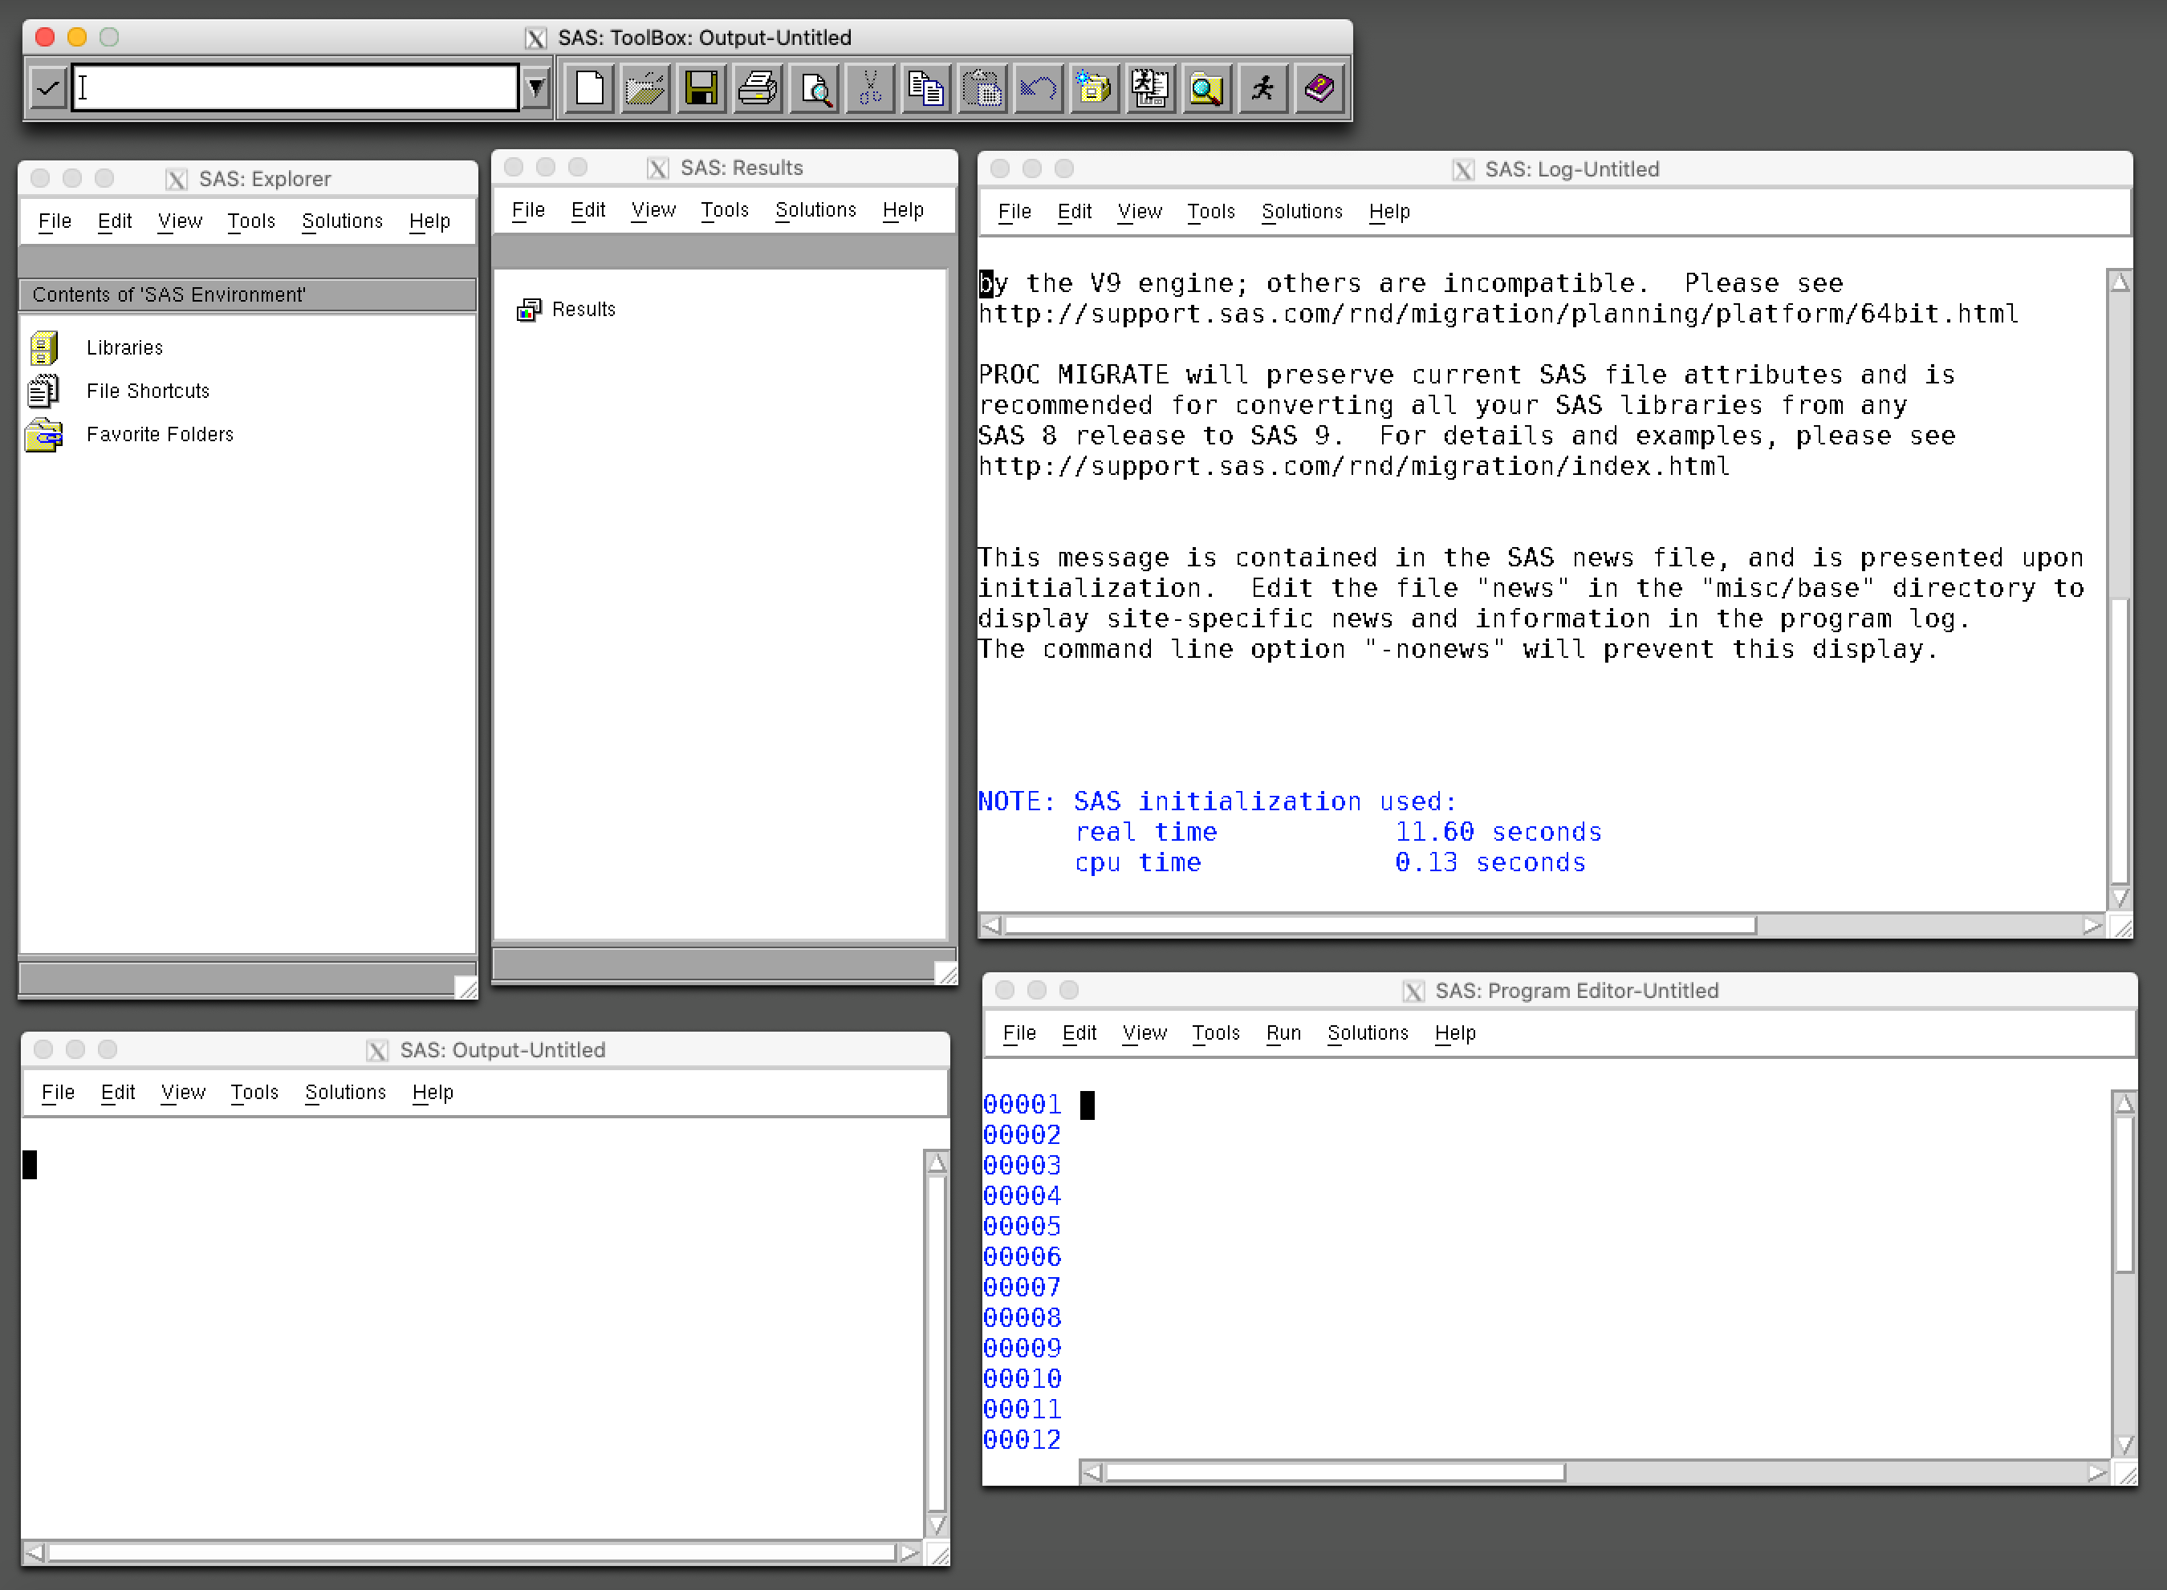Select the Results tree node icon
The width and height of the screenshot is (2167, 1590).
(529, 309)
